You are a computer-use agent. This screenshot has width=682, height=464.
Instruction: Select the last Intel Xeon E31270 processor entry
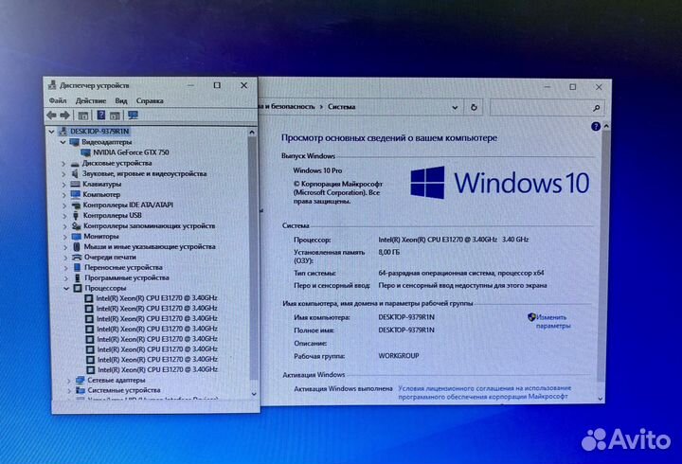[x=157, y=369]
